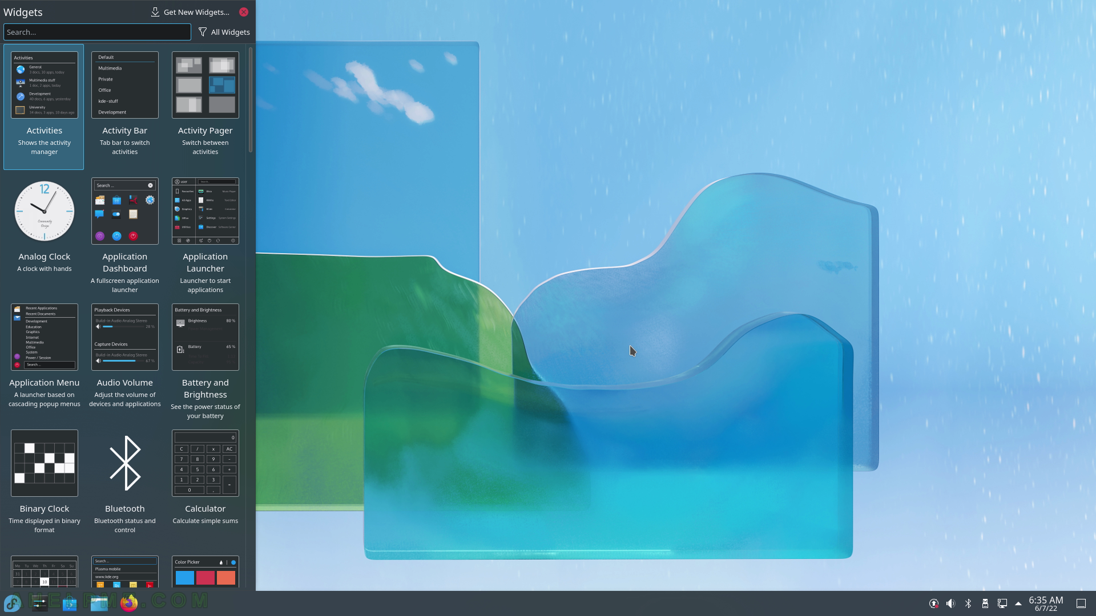Open the updates notifier tray icon

934,603
